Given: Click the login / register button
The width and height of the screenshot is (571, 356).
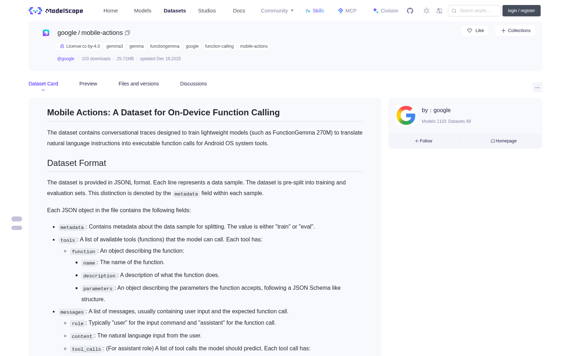Looking at the screenshot, I should 521,11.
